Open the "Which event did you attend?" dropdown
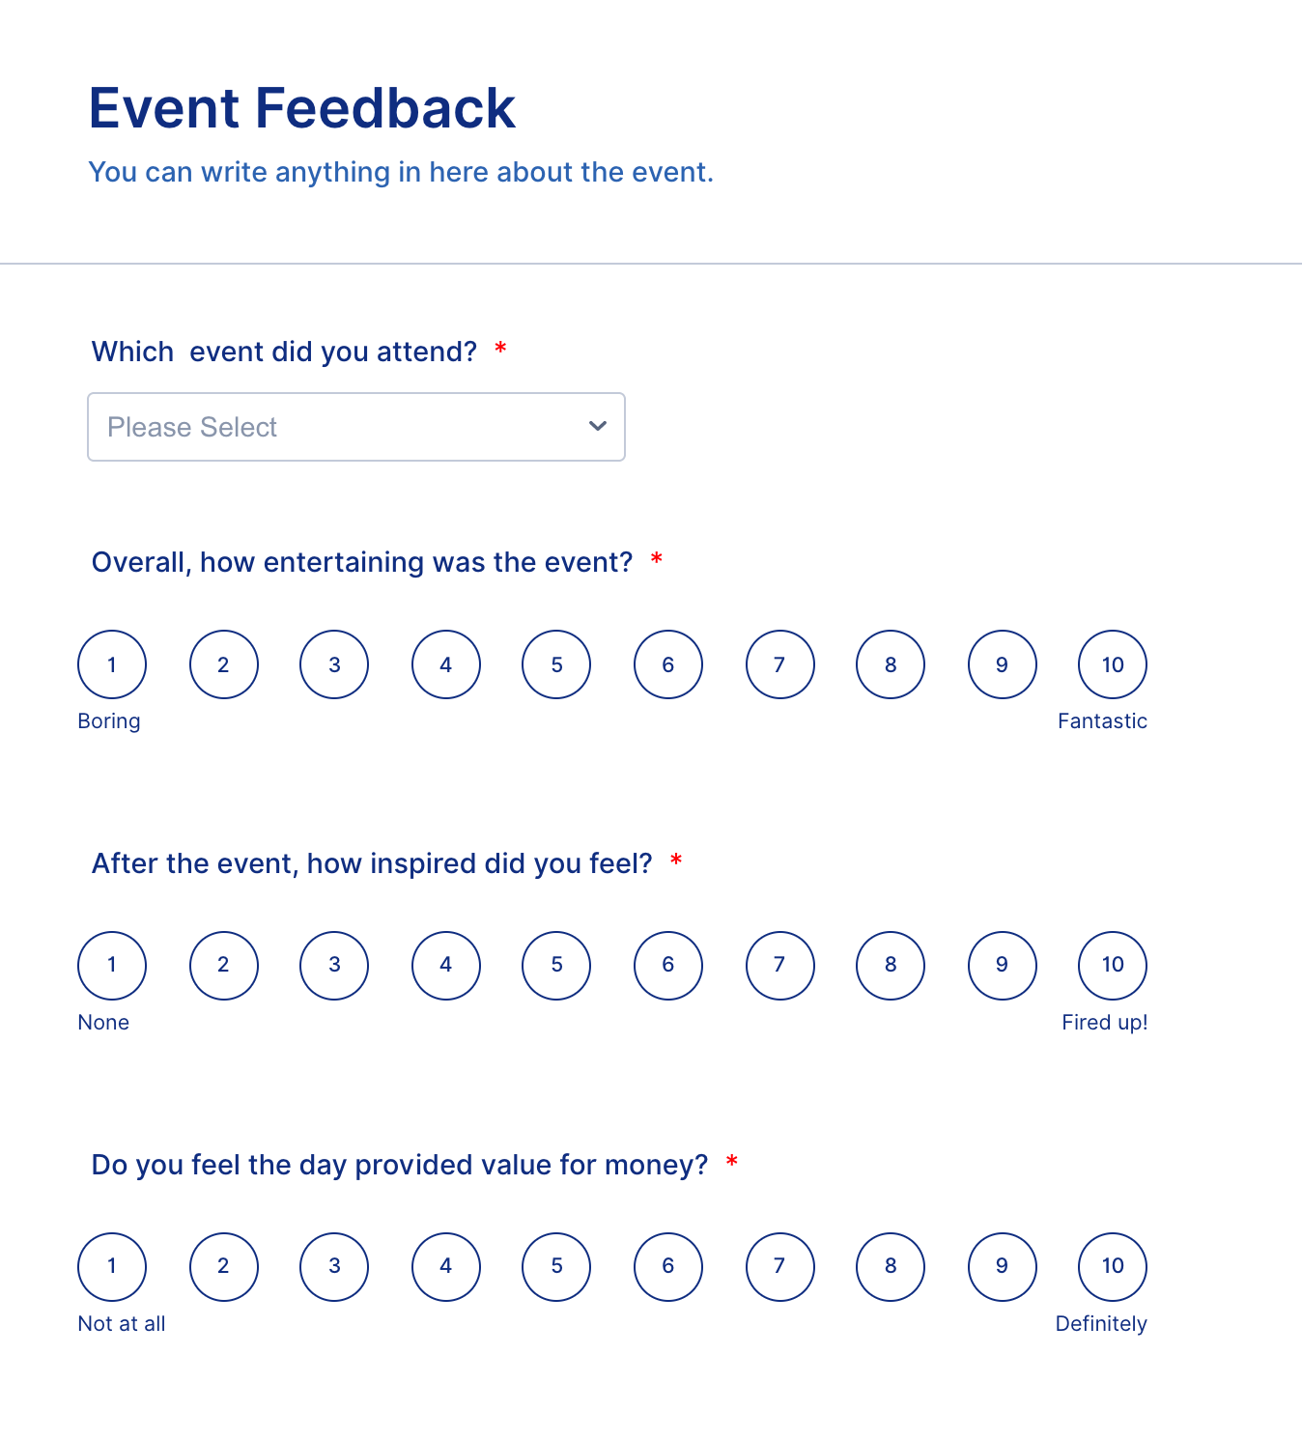 tap(356, 427)
